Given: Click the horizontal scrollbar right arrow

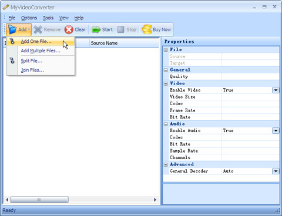Looking at the screenshot, I should click(155, 200).
